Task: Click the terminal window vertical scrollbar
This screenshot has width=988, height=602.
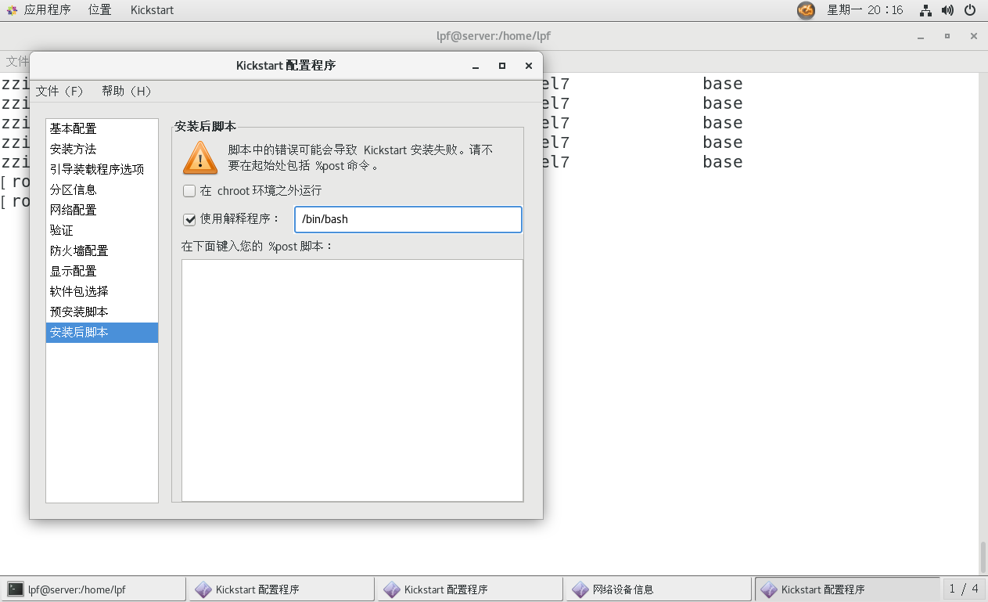Action: (x=983, y=557)
